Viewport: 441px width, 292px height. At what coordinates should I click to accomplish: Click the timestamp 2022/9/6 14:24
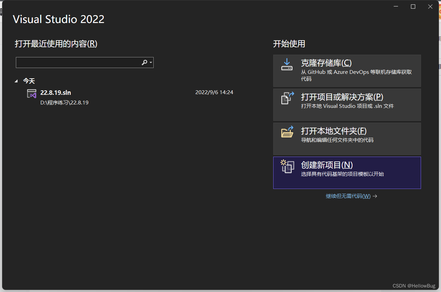click(214, 92)
